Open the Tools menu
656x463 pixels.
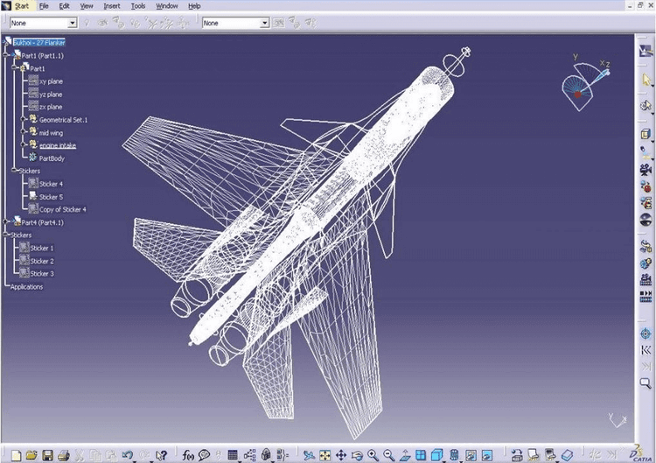(x=138, y=6)
